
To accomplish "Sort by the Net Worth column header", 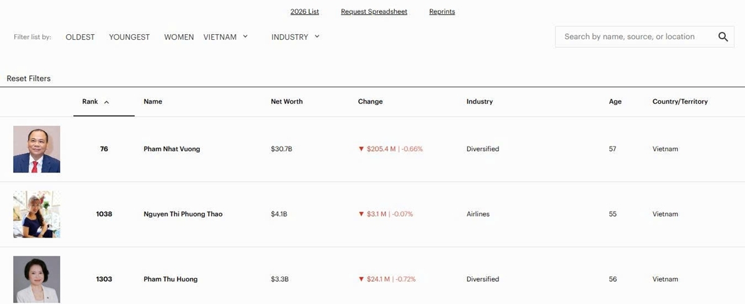I will (287, 102).
